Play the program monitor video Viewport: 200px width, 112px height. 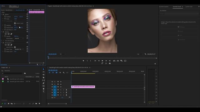(102, 61)
